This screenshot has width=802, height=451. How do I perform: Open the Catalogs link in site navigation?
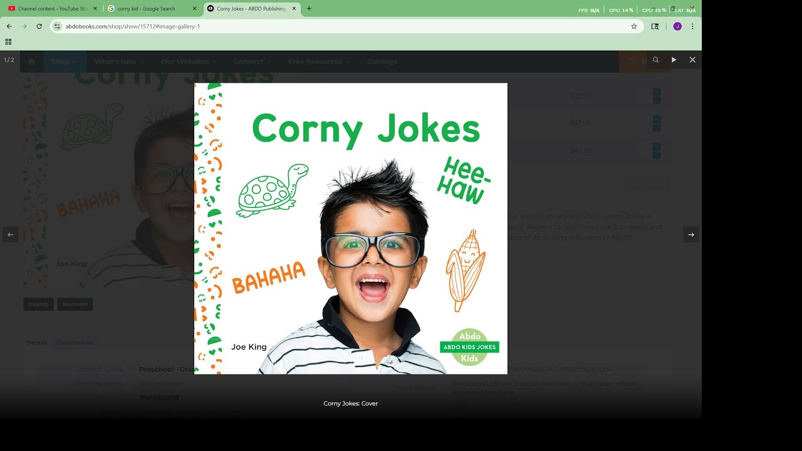click(x=382, y=61)
